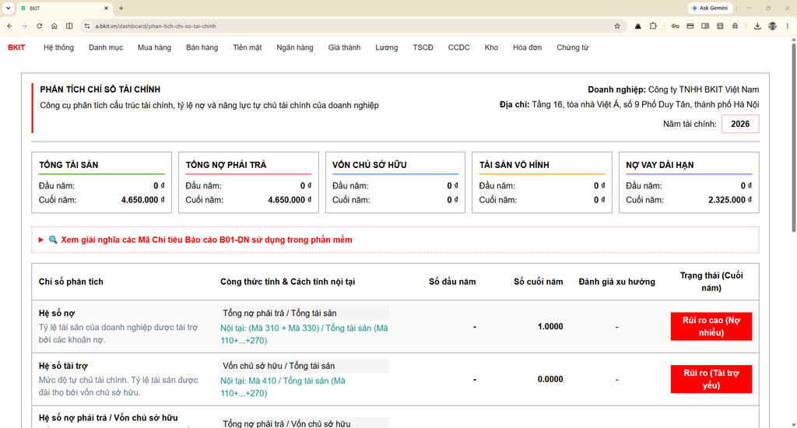The width and height of the screenshot is (797, 428).
Task: Open the Hóa đơn menu
Action: [527, 47]
